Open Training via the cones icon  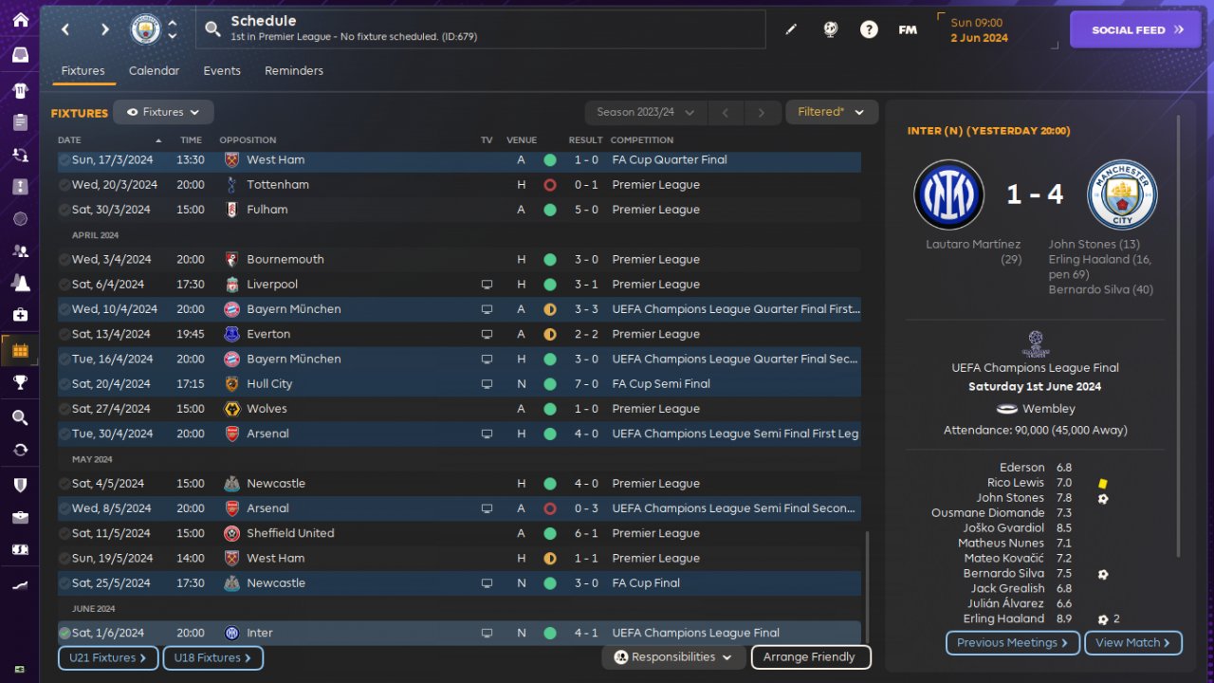[x=20, y=283]
